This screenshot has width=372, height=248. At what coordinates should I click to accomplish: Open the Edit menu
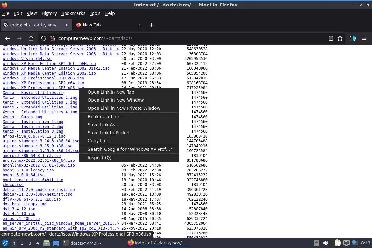18,13
